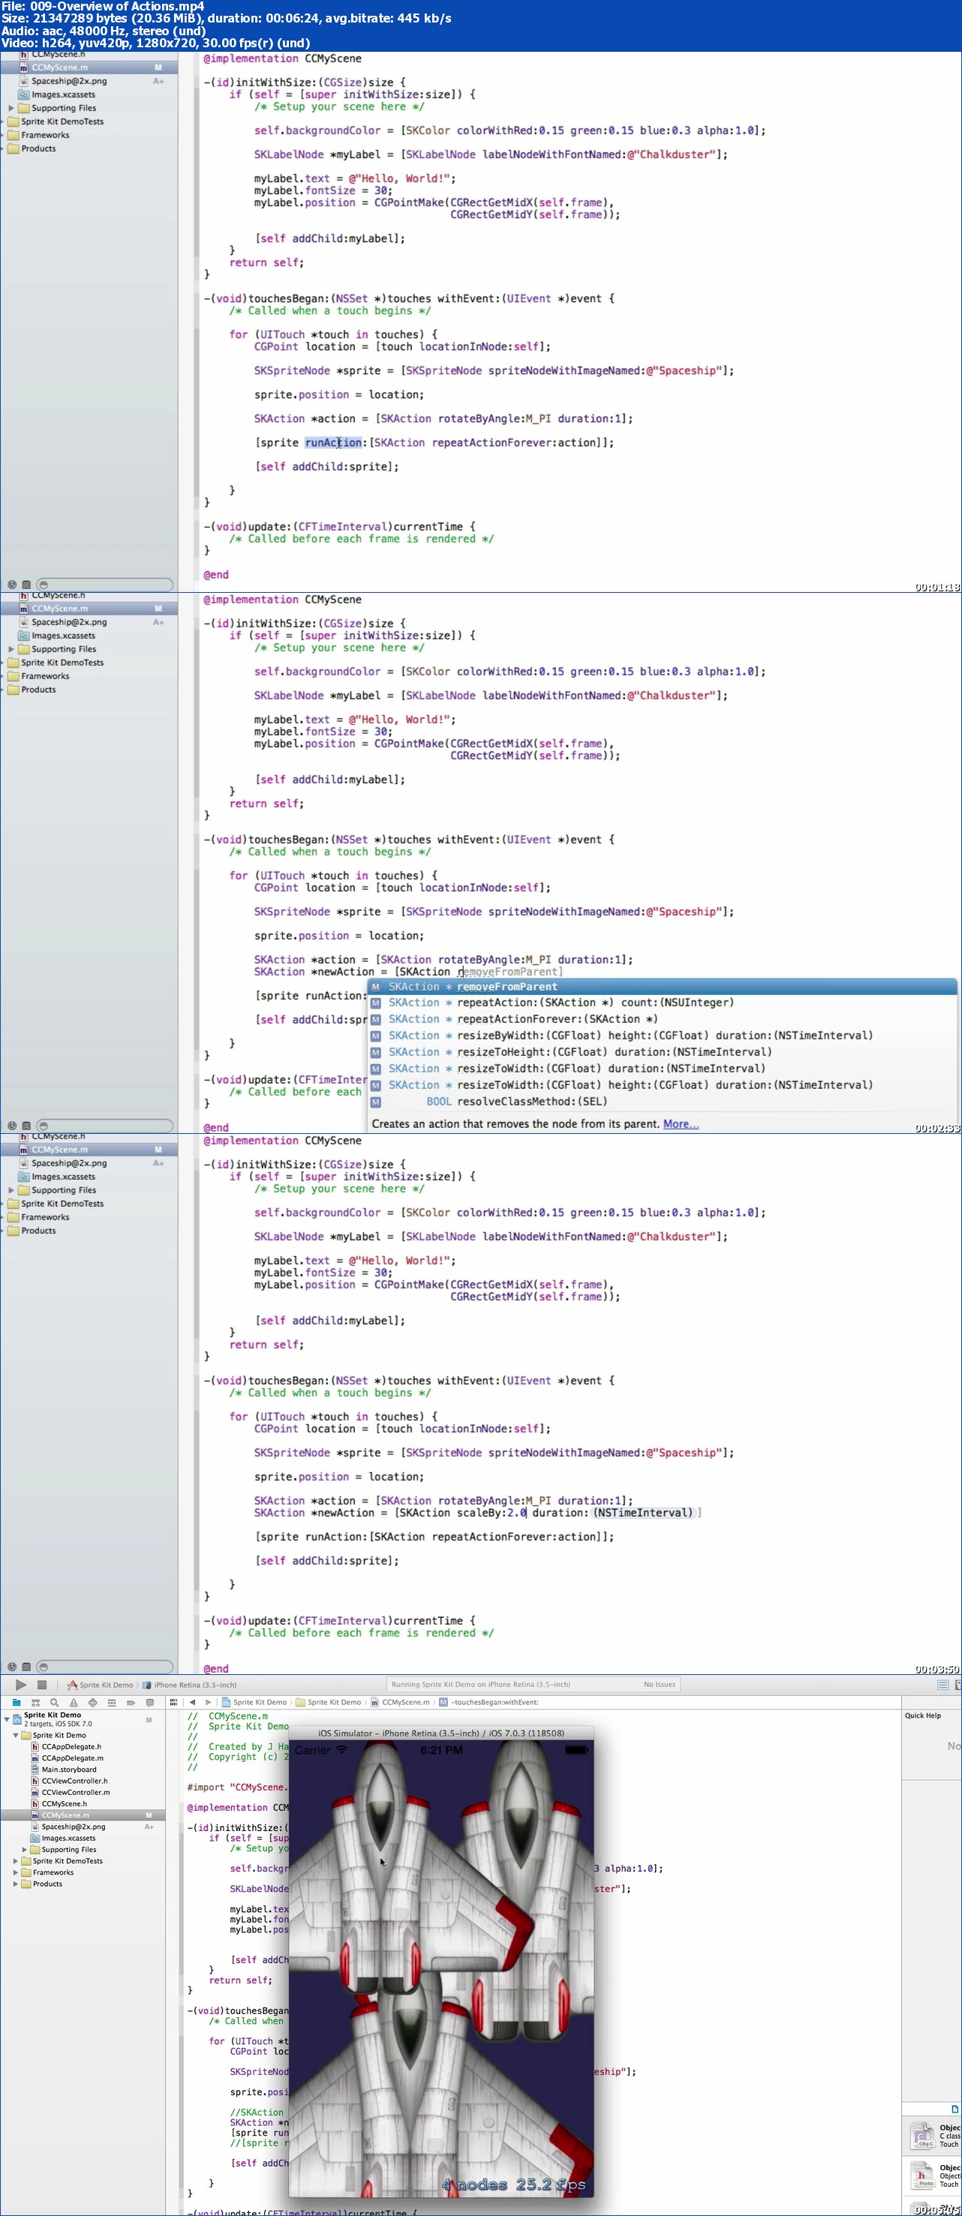This screenshot has width=962, height=2216.
Task: Click the battery icon in simulator status bar
Action: pos(576,1750)
